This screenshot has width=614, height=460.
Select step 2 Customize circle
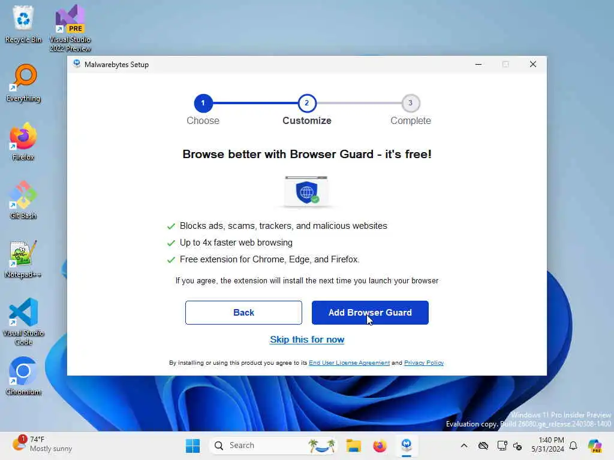307,103
